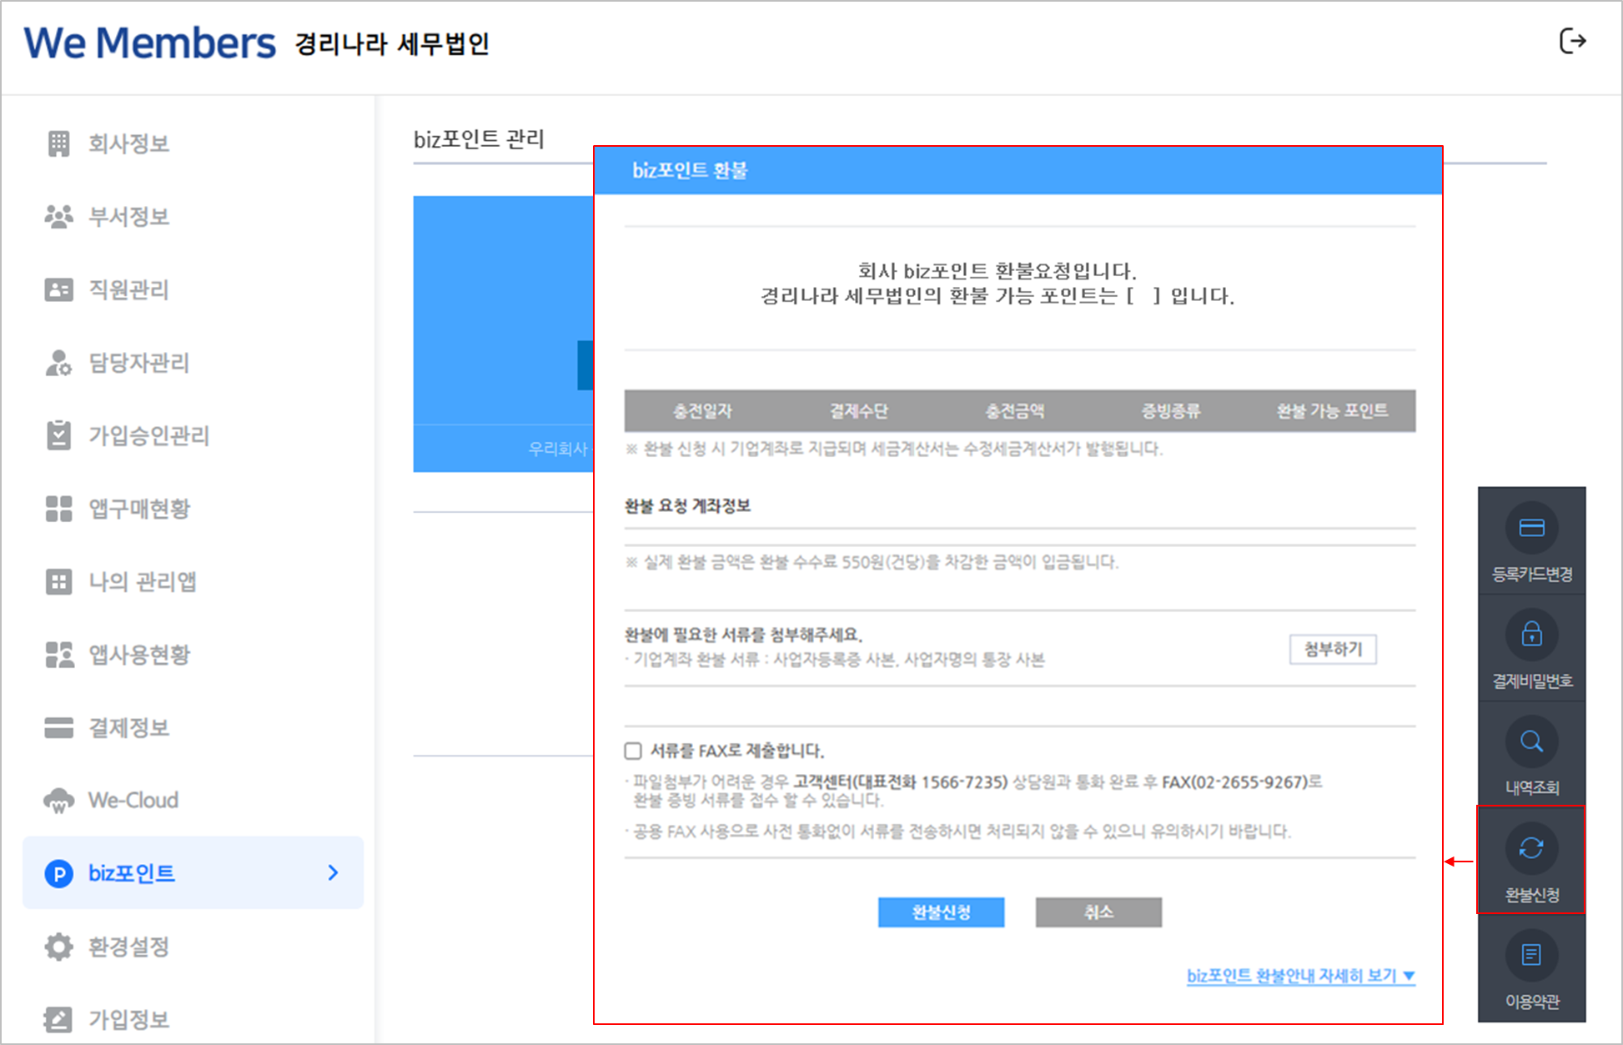Click the 환불신청 refresh icon in side panel

click(1531, 848)
